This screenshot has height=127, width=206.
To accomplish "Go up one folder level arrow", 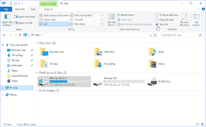I will [20, 35].
